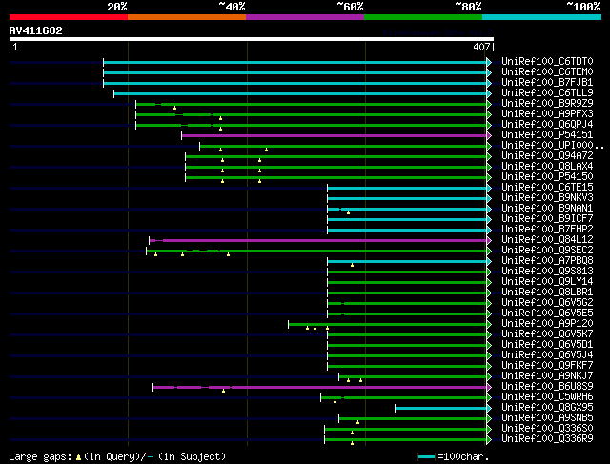The width and height of the screenshot is (610, 464).
Task: Click the UniRef100_P54150 label
Action: [x=547, y=177]
